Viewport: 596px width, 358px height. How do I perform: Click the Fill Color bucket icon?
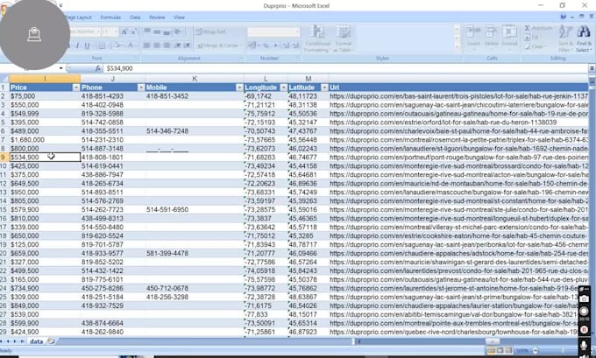tap(117, 46)
